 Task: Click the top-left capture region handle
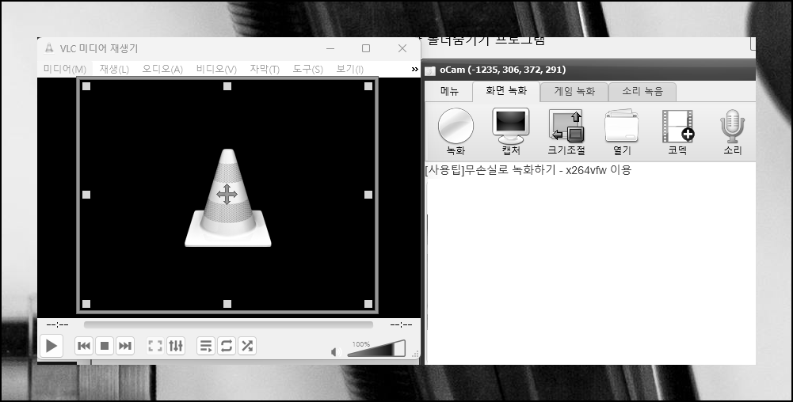[x=86, y=86]
